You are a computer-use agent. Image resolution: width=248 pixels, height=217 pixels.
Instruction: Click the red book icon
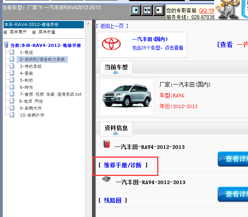(x=107, y=144)
